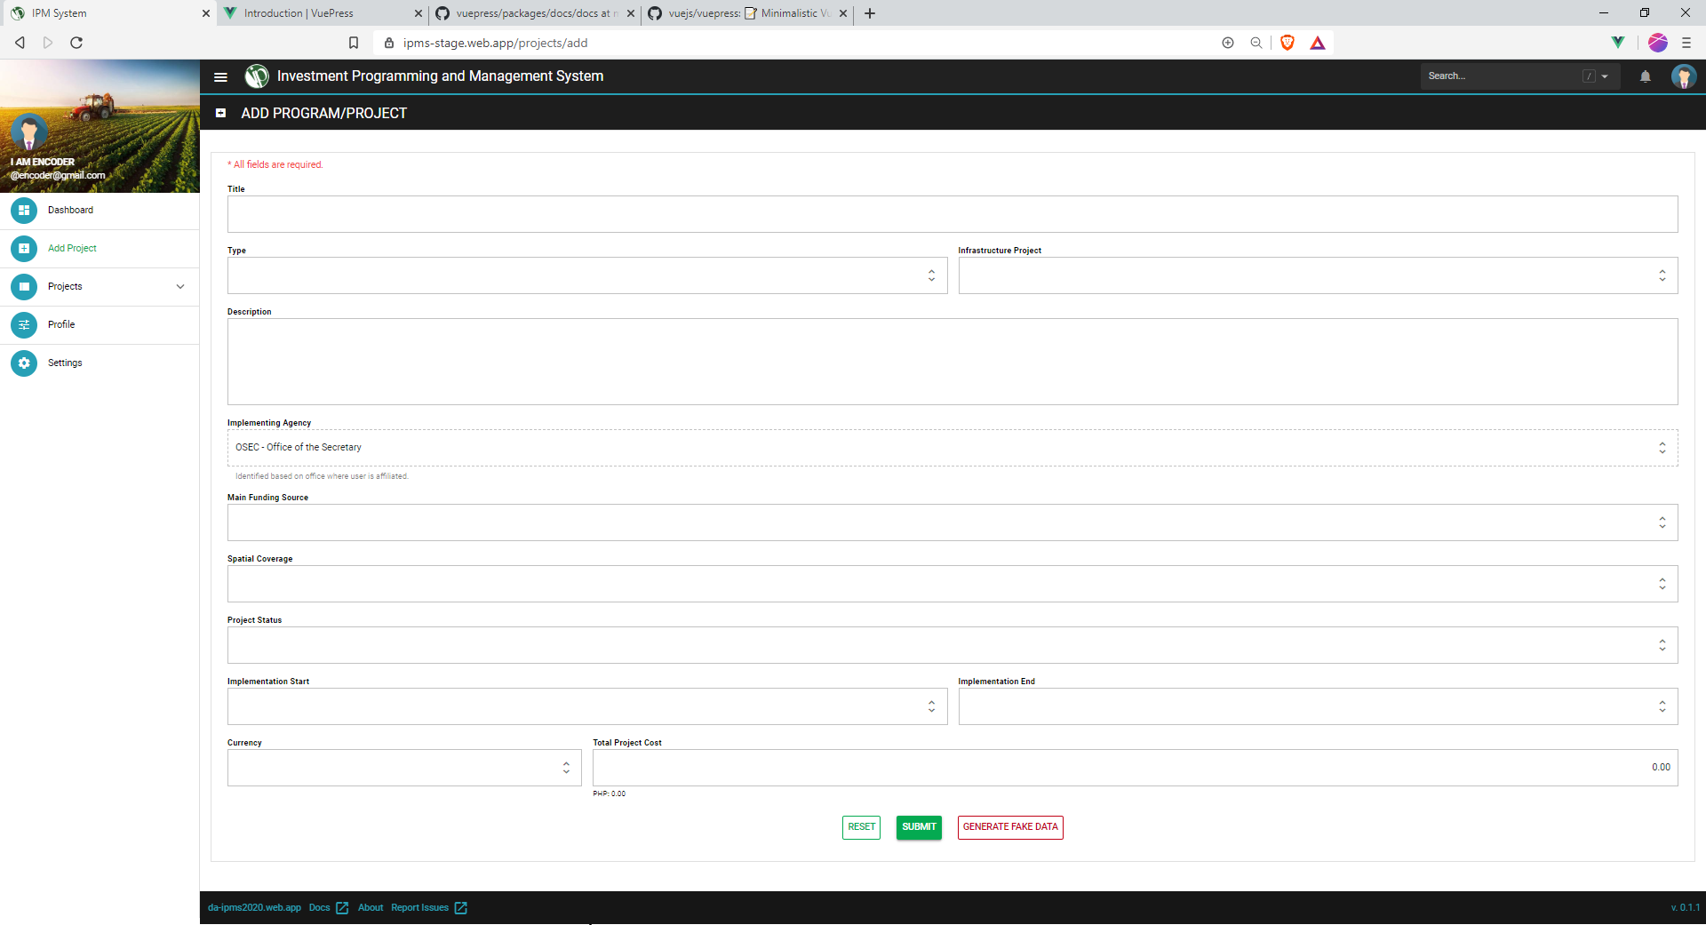1706x925 pixels.
Task: Click the Report Issues external link icon
Action: tap(461, 908)
